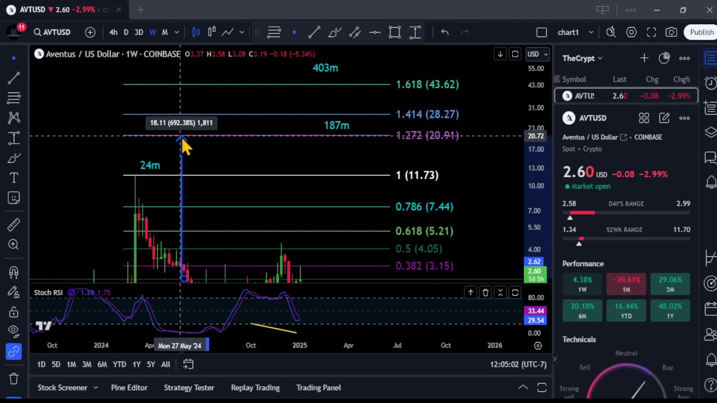Select the hollow candles chart type icon
The image size is (717, 403).
pyautogui.click(x=212, y=32)
